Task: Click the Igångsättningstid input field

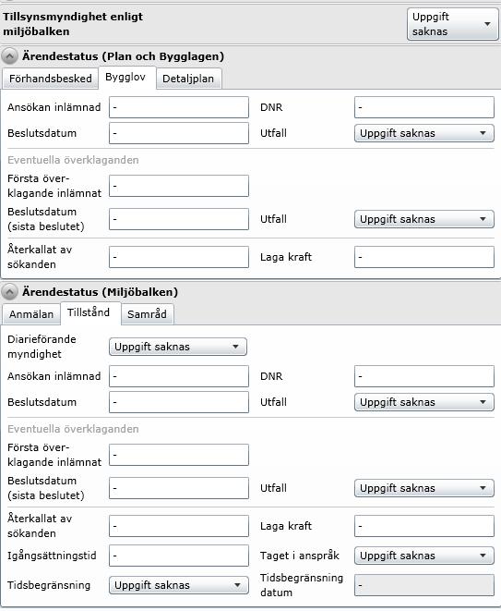Action: [x=179, y=556]
